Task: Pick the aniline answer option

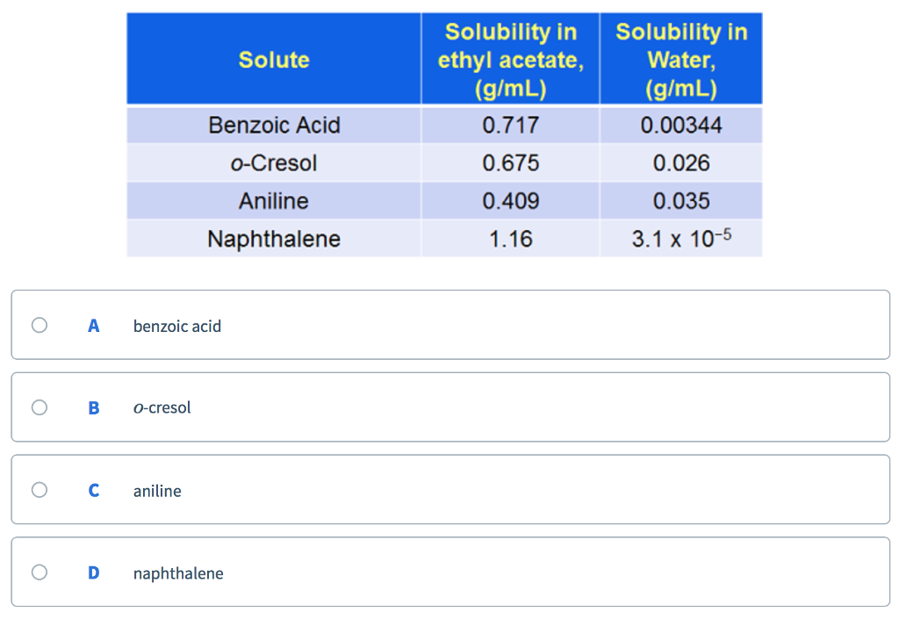Action: [157, 490]
